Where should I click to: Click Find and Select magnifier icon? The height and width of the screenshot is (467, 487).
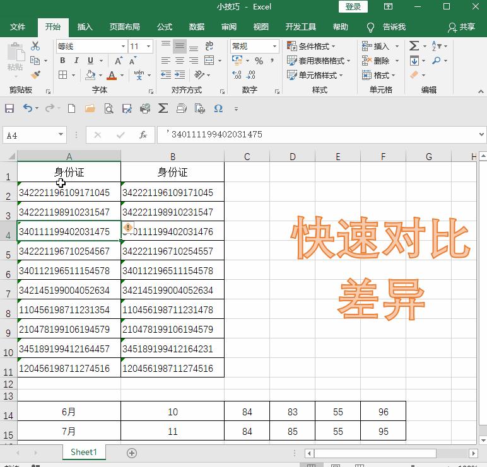click(x=437, y=61)
